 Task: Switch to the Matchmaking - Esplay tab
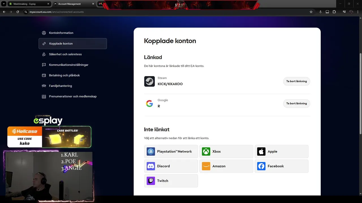pyautogui.click(x=29, y=4)
